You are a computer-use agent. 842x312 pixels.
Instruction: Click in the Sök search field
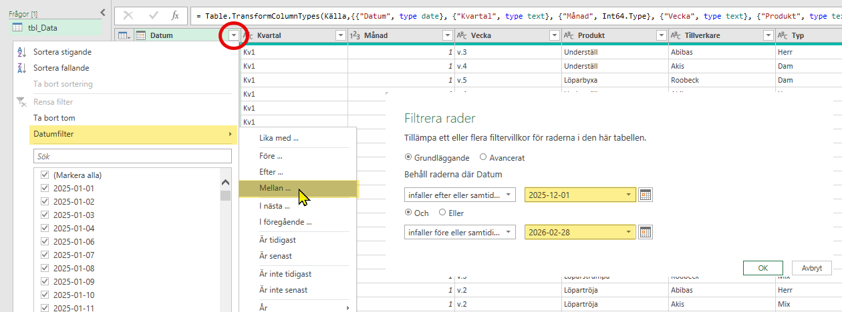coord(132,156)
